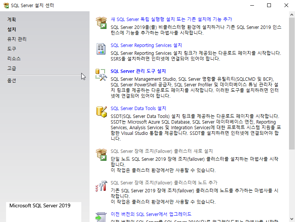
Task: Click the SQL Server Data Tools cylinder icon
Action: 102,112
